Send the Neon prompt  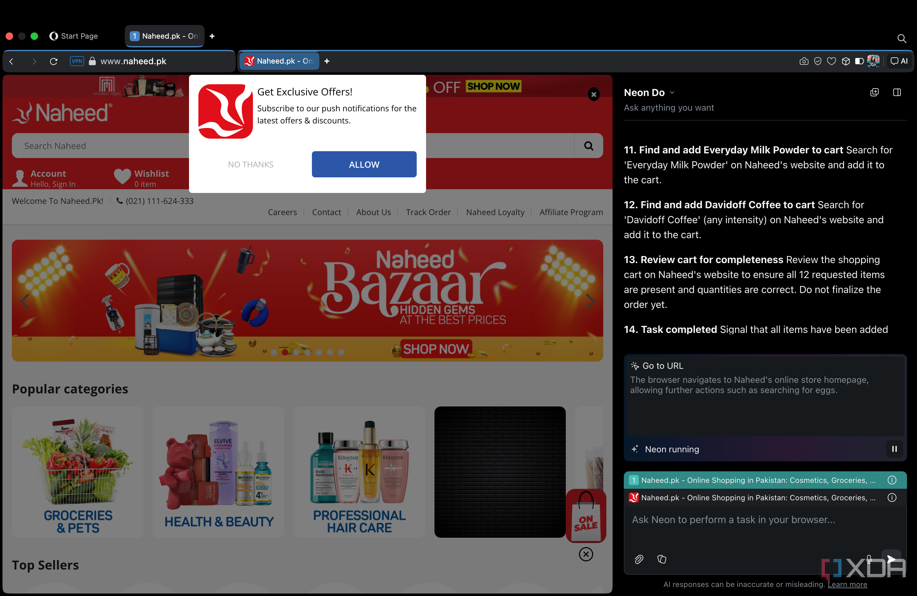click(891, 559)
